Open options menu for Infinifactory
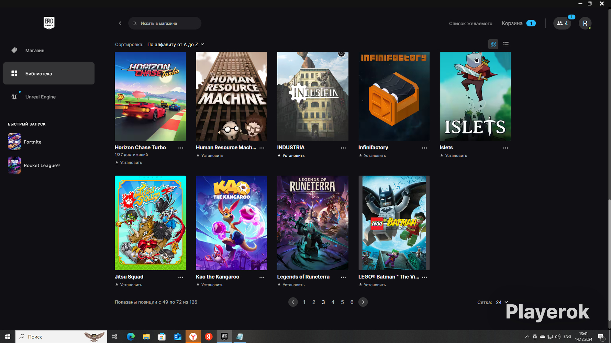This screenshot has width=611, height=343. click(424, 148)
